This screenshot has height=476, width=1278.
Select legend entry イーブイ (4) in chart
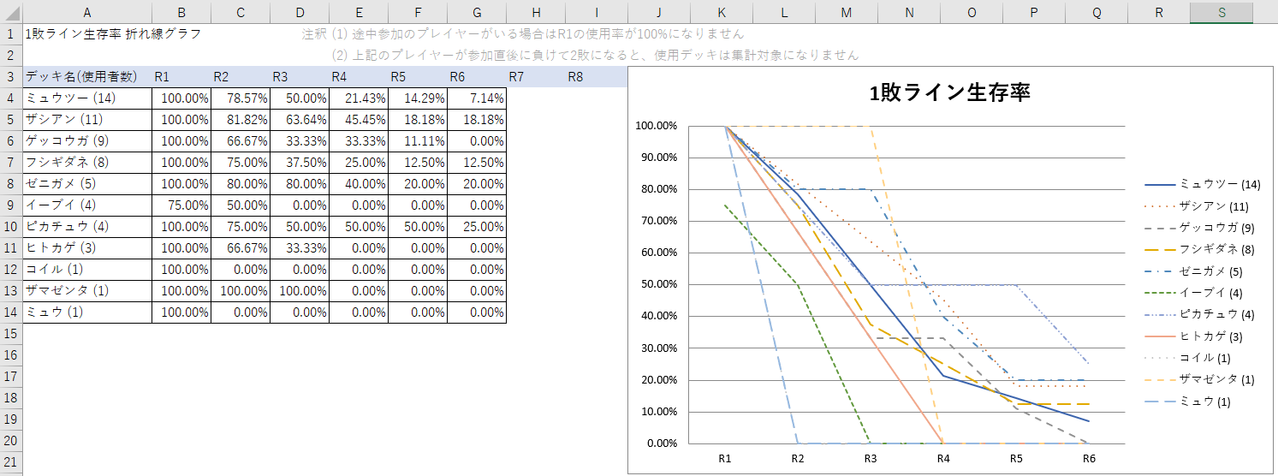1195,293
